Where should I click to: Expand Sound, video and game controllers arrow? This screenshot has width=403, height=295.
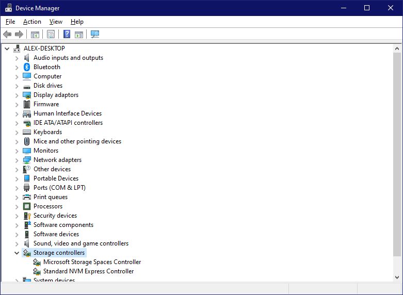pyautogui.click(x=17, y=244)
